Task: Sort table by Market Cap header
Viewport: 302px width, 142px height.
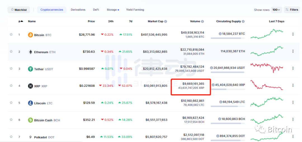Action: [155, 21]
